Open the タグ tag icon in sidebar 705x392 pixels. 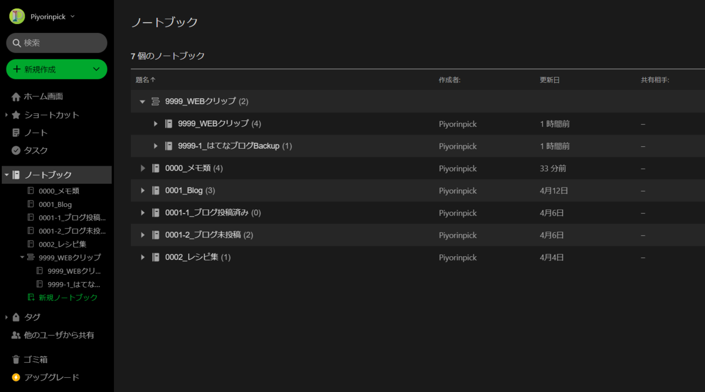tap(16, 317)
